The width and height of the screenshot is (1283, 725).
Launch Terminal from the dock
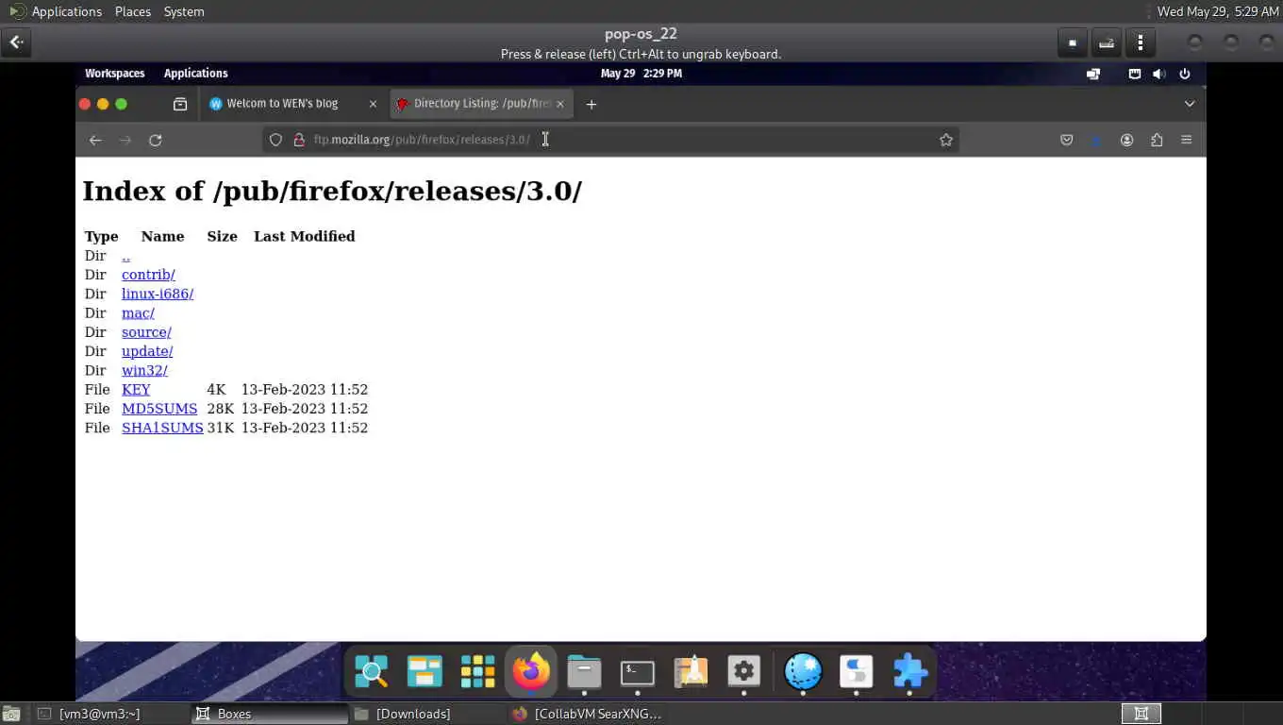638,672
